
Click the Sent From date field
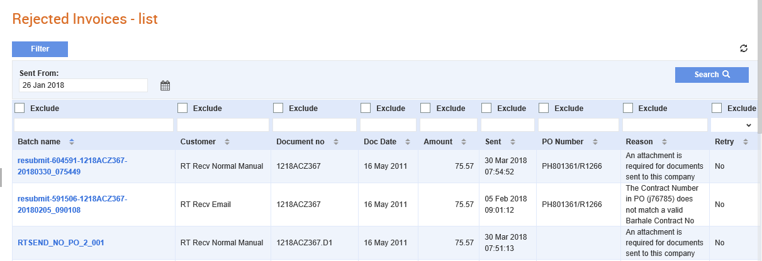point(83,85)
